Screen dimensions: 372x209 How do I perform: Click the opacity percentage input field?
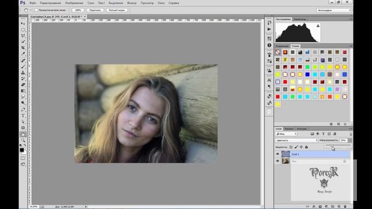[x=343, y=140]
